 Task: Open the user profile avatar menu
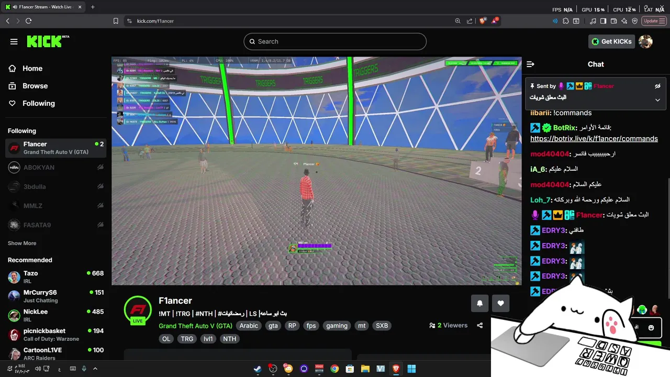point(645,41)
